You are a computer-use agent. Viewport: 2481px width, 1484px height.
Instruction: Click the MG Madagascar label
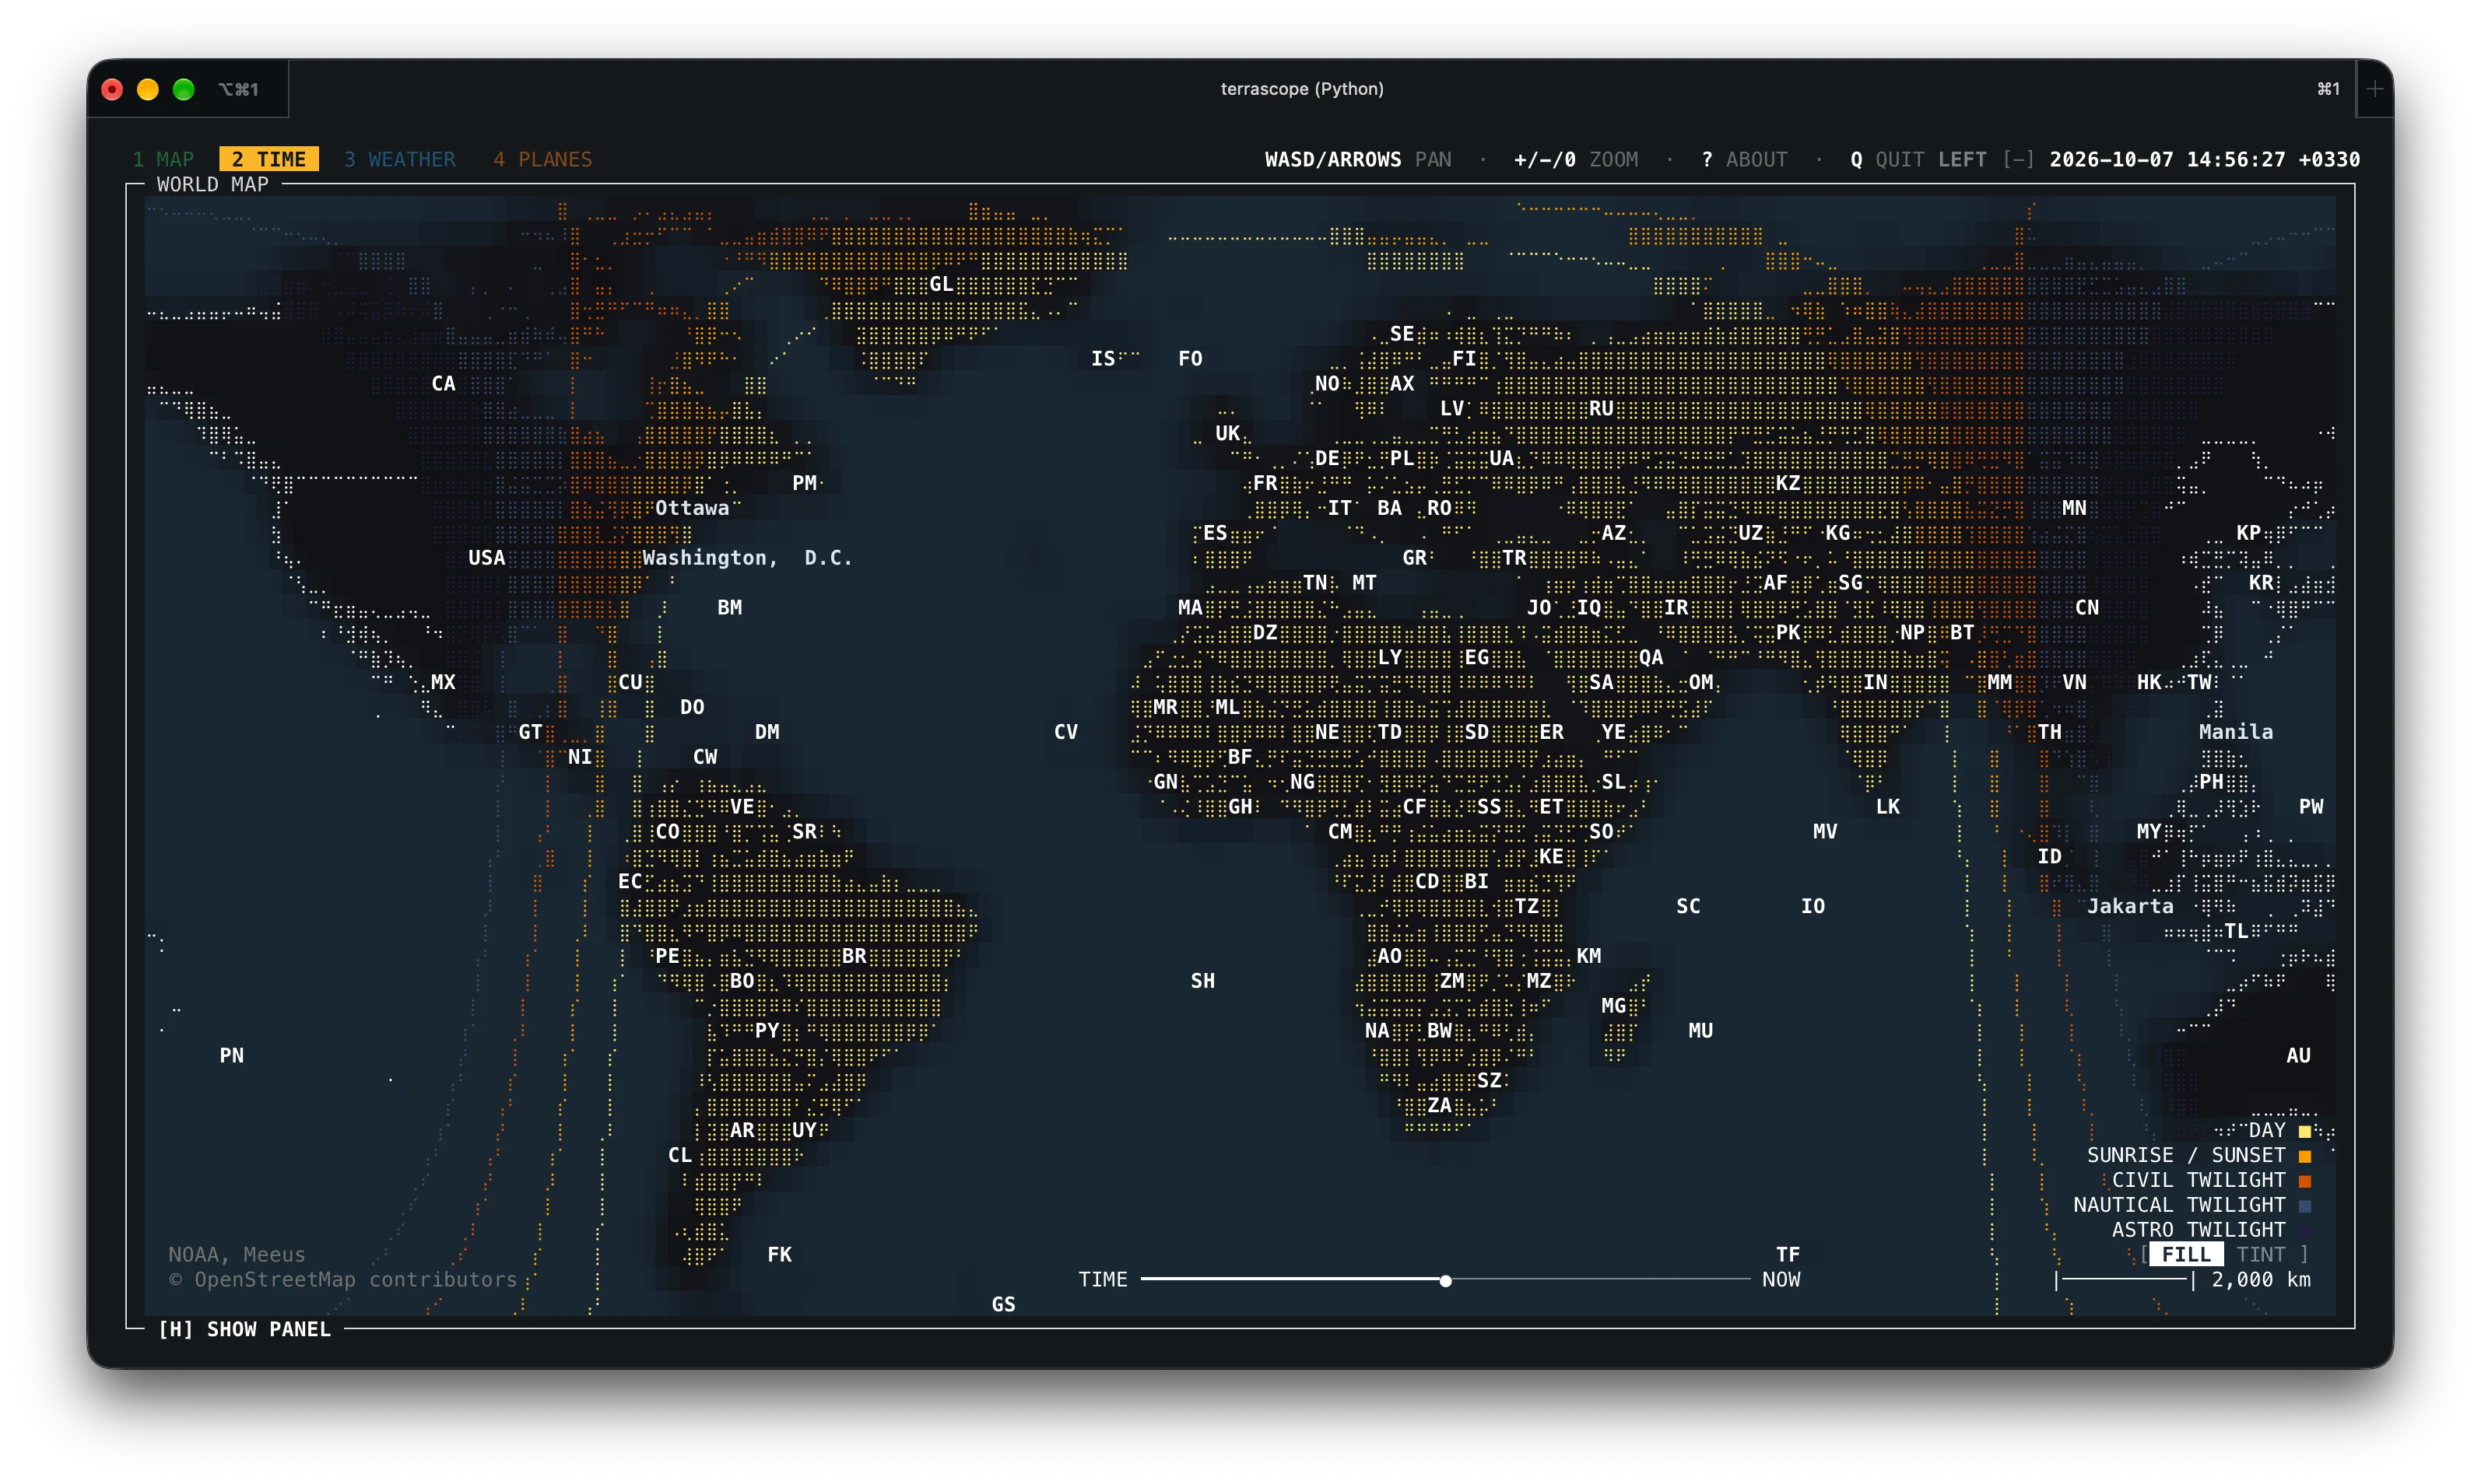[x=1612, y=1005]
